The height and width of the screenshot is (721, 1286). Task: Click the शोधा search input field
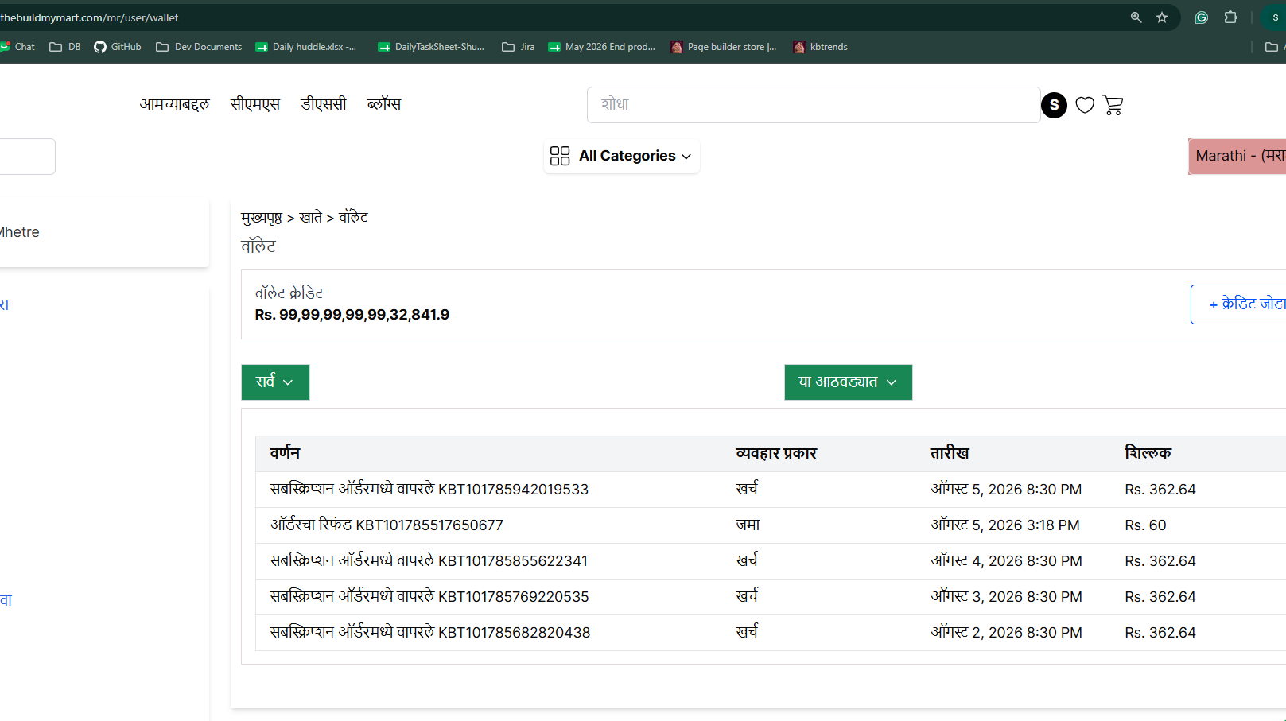(x=814, y=105)
